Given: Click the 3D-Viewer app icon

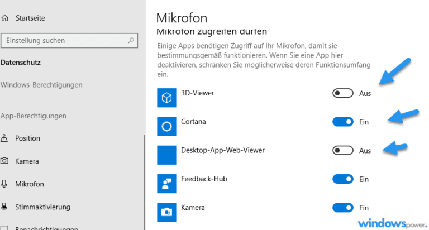Looking at the screenshot, I should click(166, 98).
